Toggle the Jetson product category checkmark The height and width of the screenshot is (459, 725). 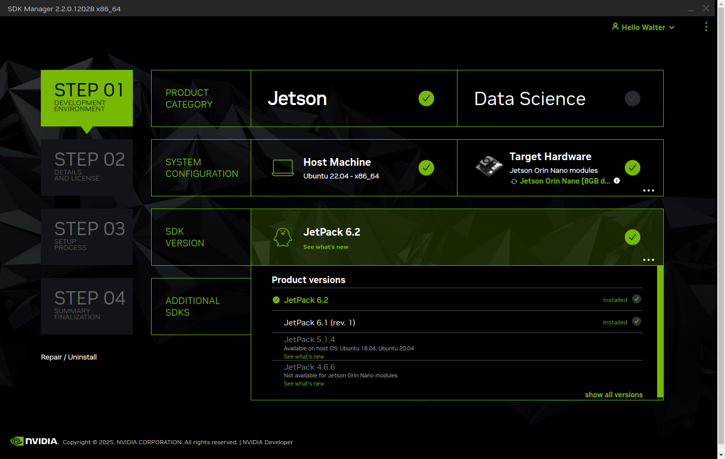pyautogui.click(x=426, y=98)
